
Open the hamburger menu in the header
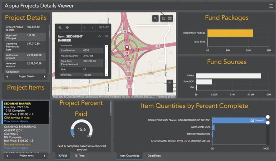click(271, 6)
